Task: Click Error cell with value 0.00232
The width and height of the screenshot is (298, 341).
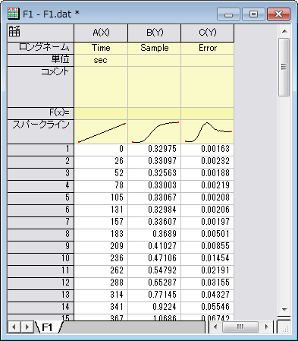Action: pyautogui.click(x=208, y=162)
